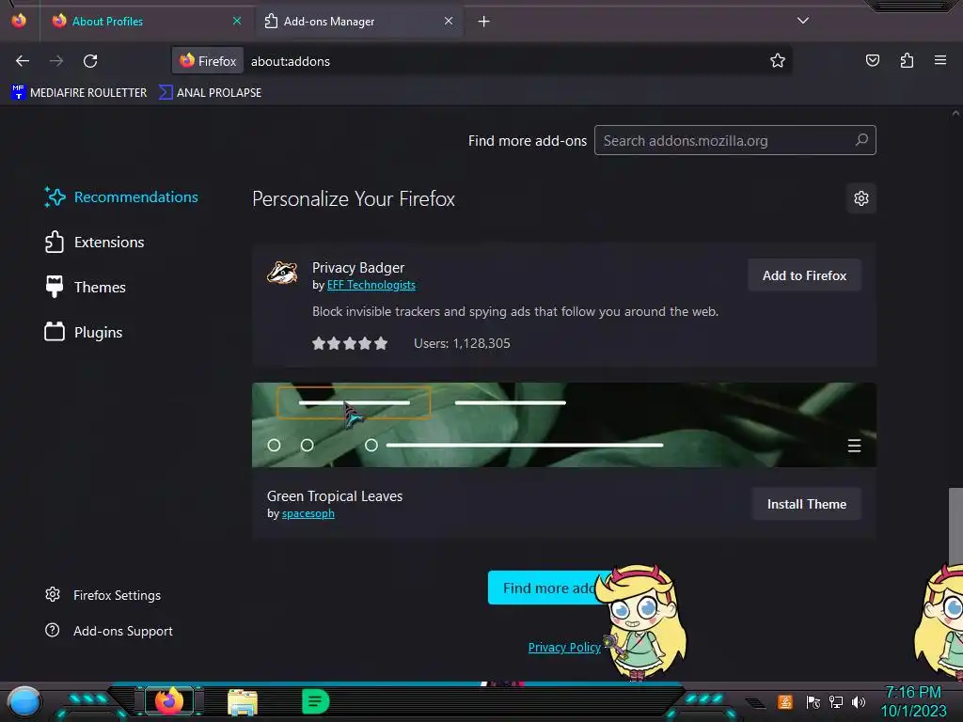Add Privacy Badger to Firefox
Viewport: 963px width, 722px height.
click(x=804, y=275)
